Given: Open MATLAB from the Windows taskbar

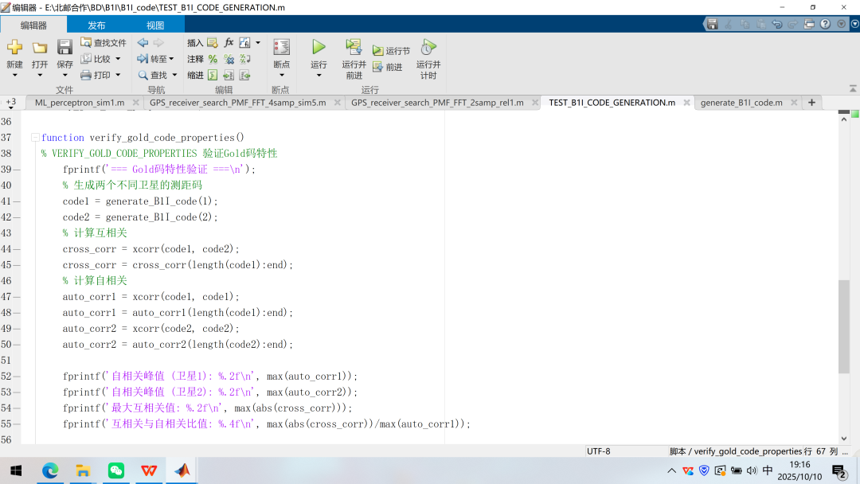Looking at the screenshot, I should pos(182,470).
